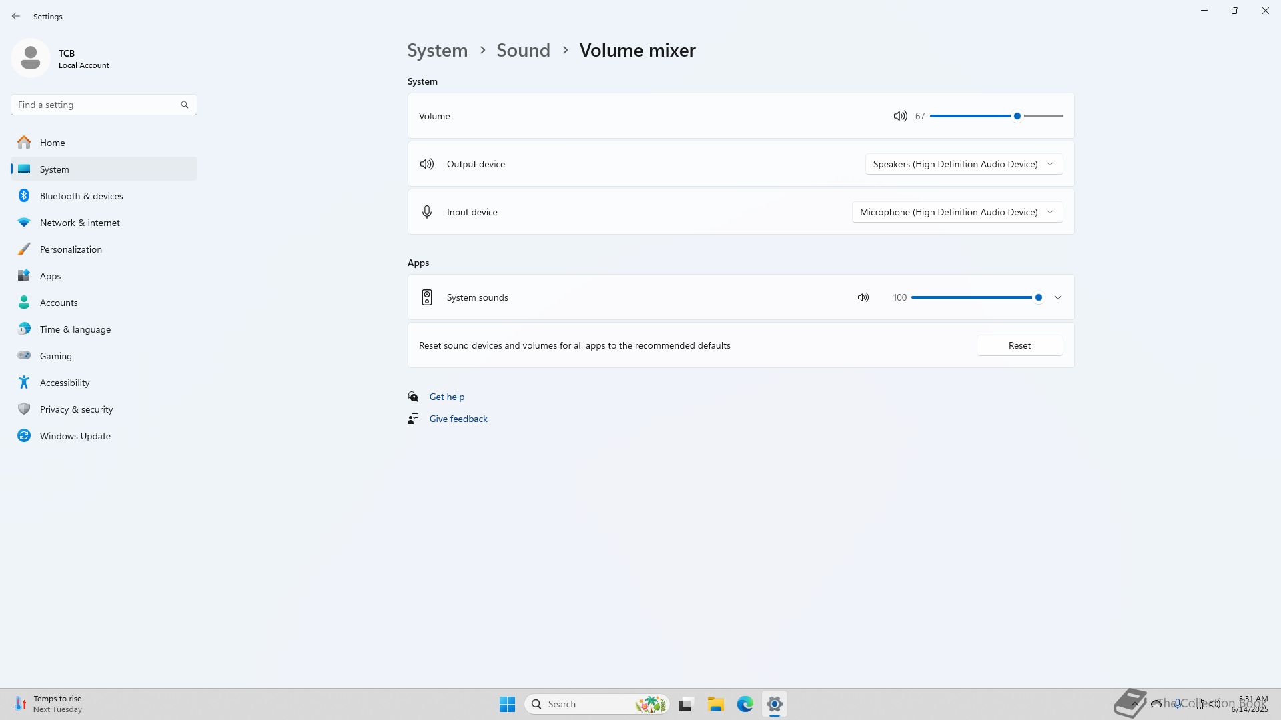Go to Sound breadcrumb
The width and height of the screenshot is (1281, 720).
coord(523,50)
